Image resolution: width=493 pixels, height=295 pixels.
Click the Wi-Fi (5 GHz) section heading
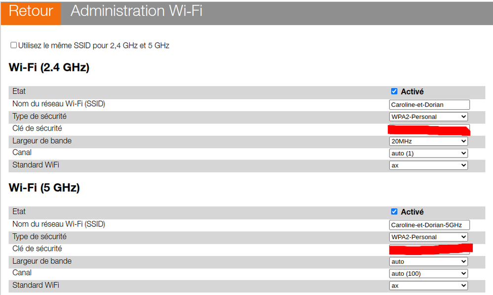point(44,188)
